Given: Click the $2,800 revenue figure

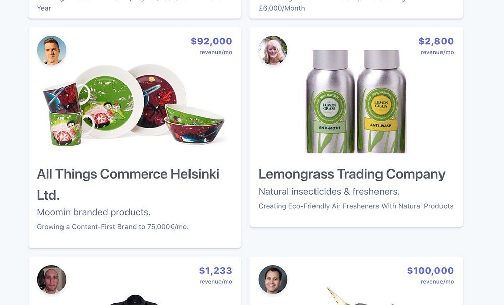Looking at the screenshot, I should point(436,41).
